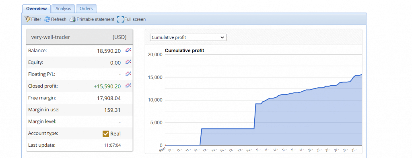Viewport: 412px width, 158px height.
Task: Open chart icon beside Equity row
Action: pos(128,62)
